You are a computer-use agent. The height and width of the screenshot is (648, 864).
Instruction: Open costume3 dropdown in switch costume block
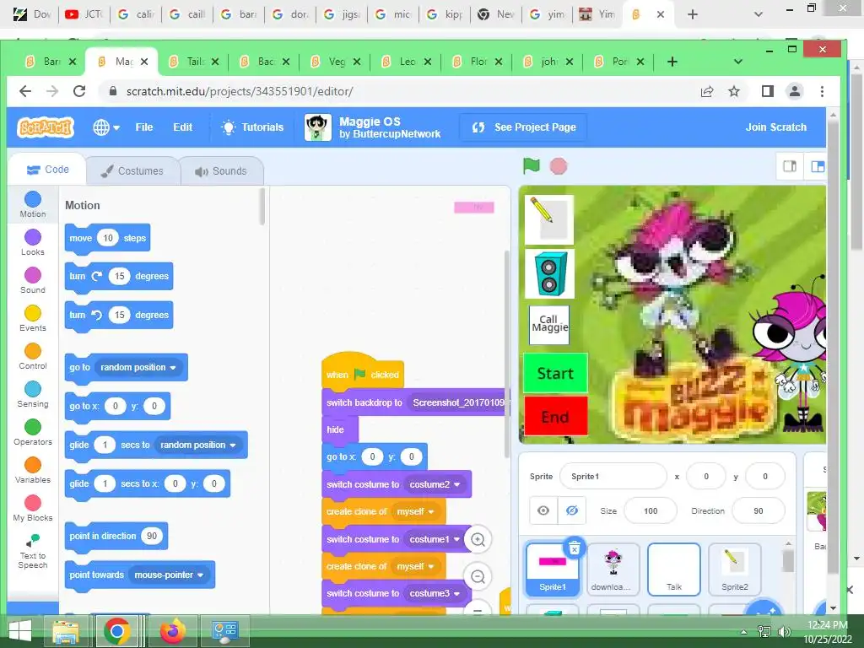click(435, 593)
